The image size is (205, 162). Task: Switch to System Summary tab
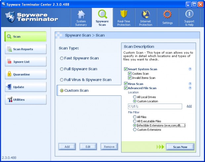(x=81, y=18)
